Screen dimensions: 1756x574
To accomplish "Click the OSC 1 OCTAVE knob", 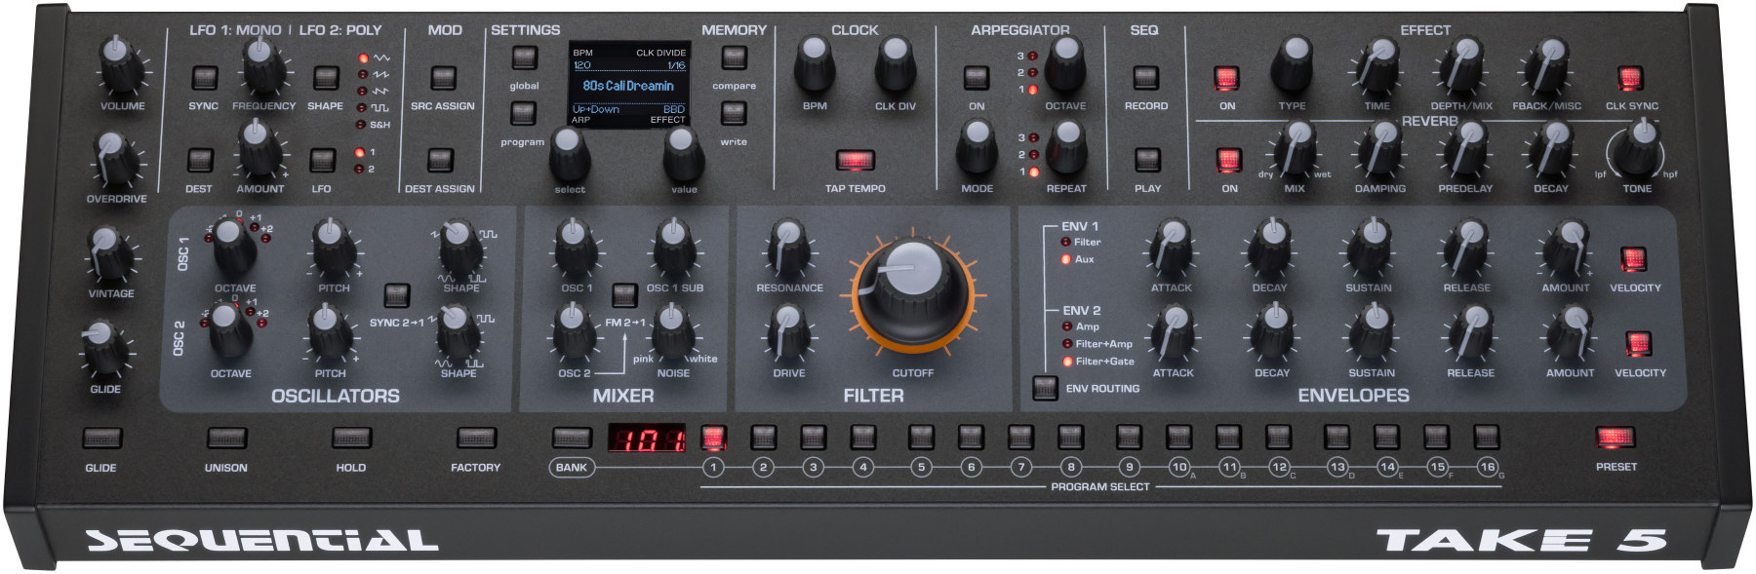I will pos(233,246).
